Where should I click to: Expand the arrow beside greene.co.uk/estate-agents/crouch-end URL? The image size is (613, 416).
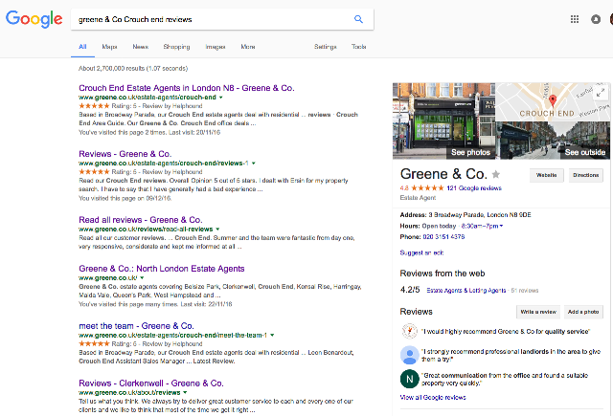(221, 98)
